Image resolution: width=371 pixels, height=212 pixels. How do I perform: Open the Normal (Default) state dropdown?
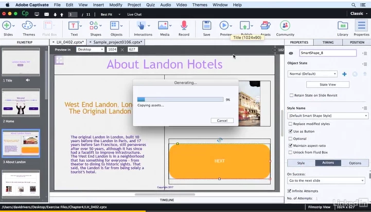point(312,74)
